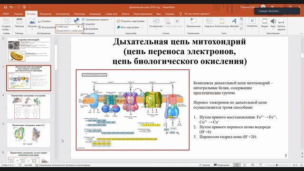Undo the last action
The height and width of the screenshot is (171, 304).
coord(11,7)
